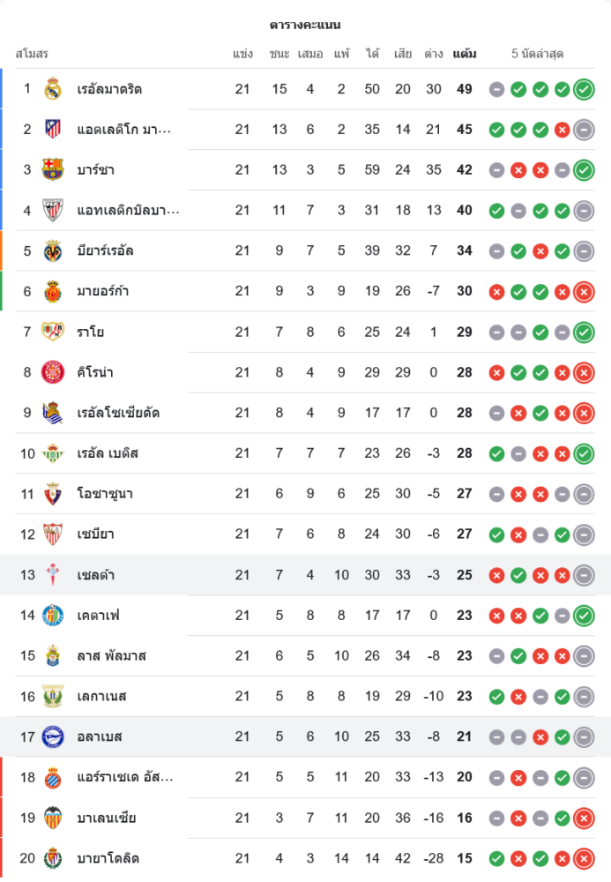Viewport: 611px width, 882px height.
Task: Select the อลาเบส row in 17th place
Action: pyautogui.click(x=305, y=736)
